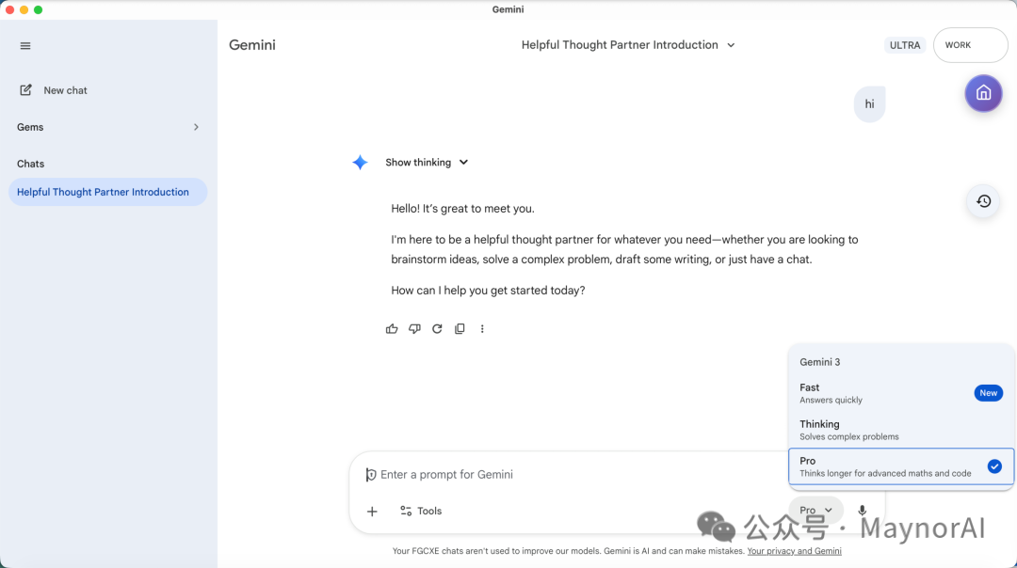This screenshot has width=1017, height=568.
Task: Give the response a thumbs up
Action: point(392,329)
